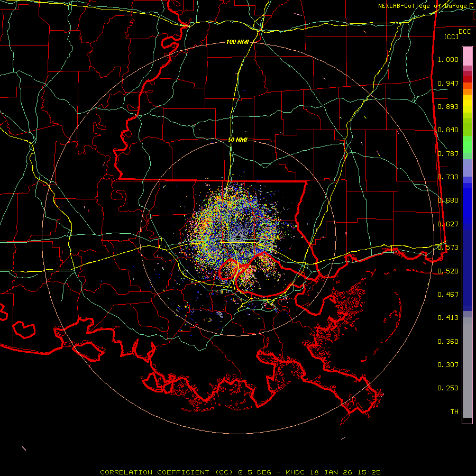This screenshot has height=476, width=476.
Task: Click the CORRELATION COEFFICIENT (CC) title text
Action: [x=166, y=472]
